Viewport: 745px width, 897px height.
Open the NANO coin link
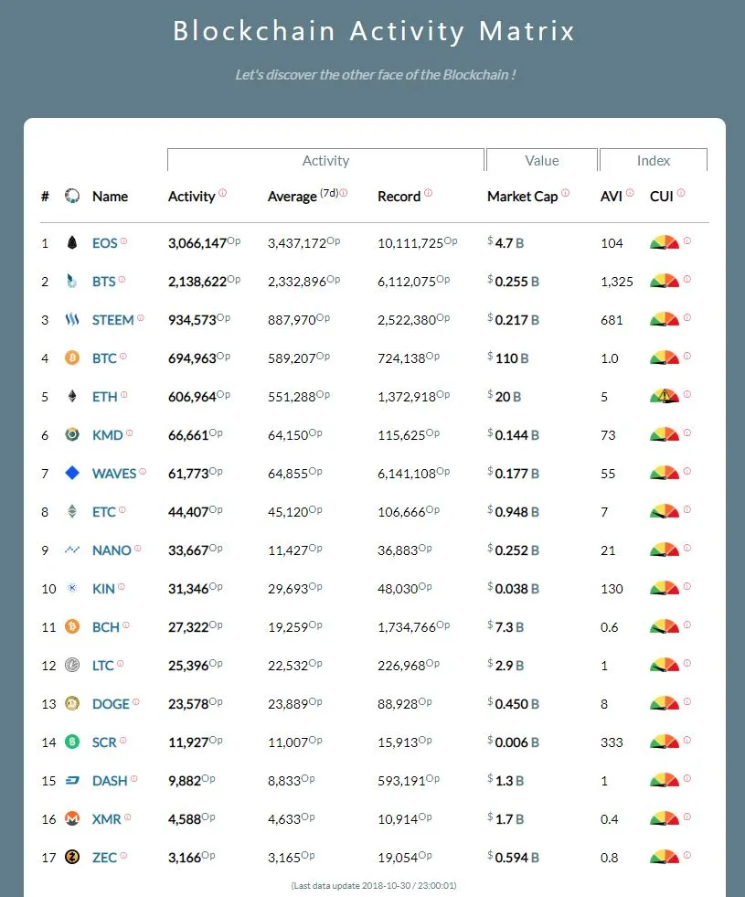pyautogui.click(x=112, y=550)
